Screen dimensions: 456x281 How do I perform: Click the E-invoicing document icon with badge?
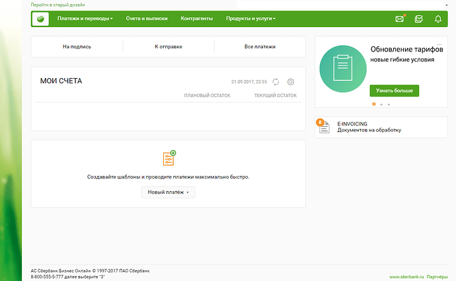(323, 126)
